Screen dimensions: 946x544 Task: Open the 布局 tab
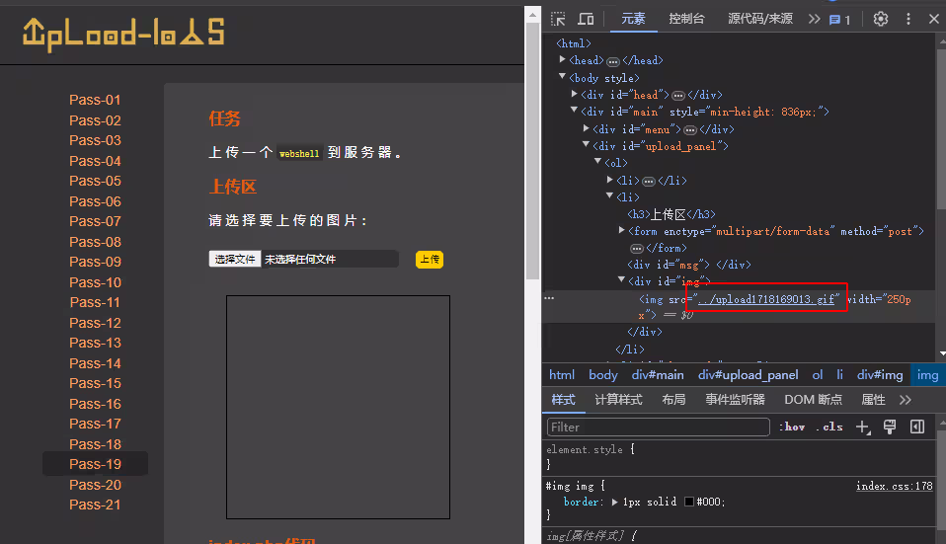tap(673, 399)
